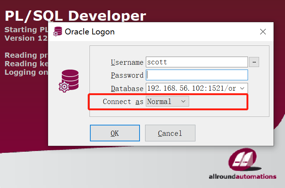
Task: Click the Allround Automations logo
Action: [243, 164]
